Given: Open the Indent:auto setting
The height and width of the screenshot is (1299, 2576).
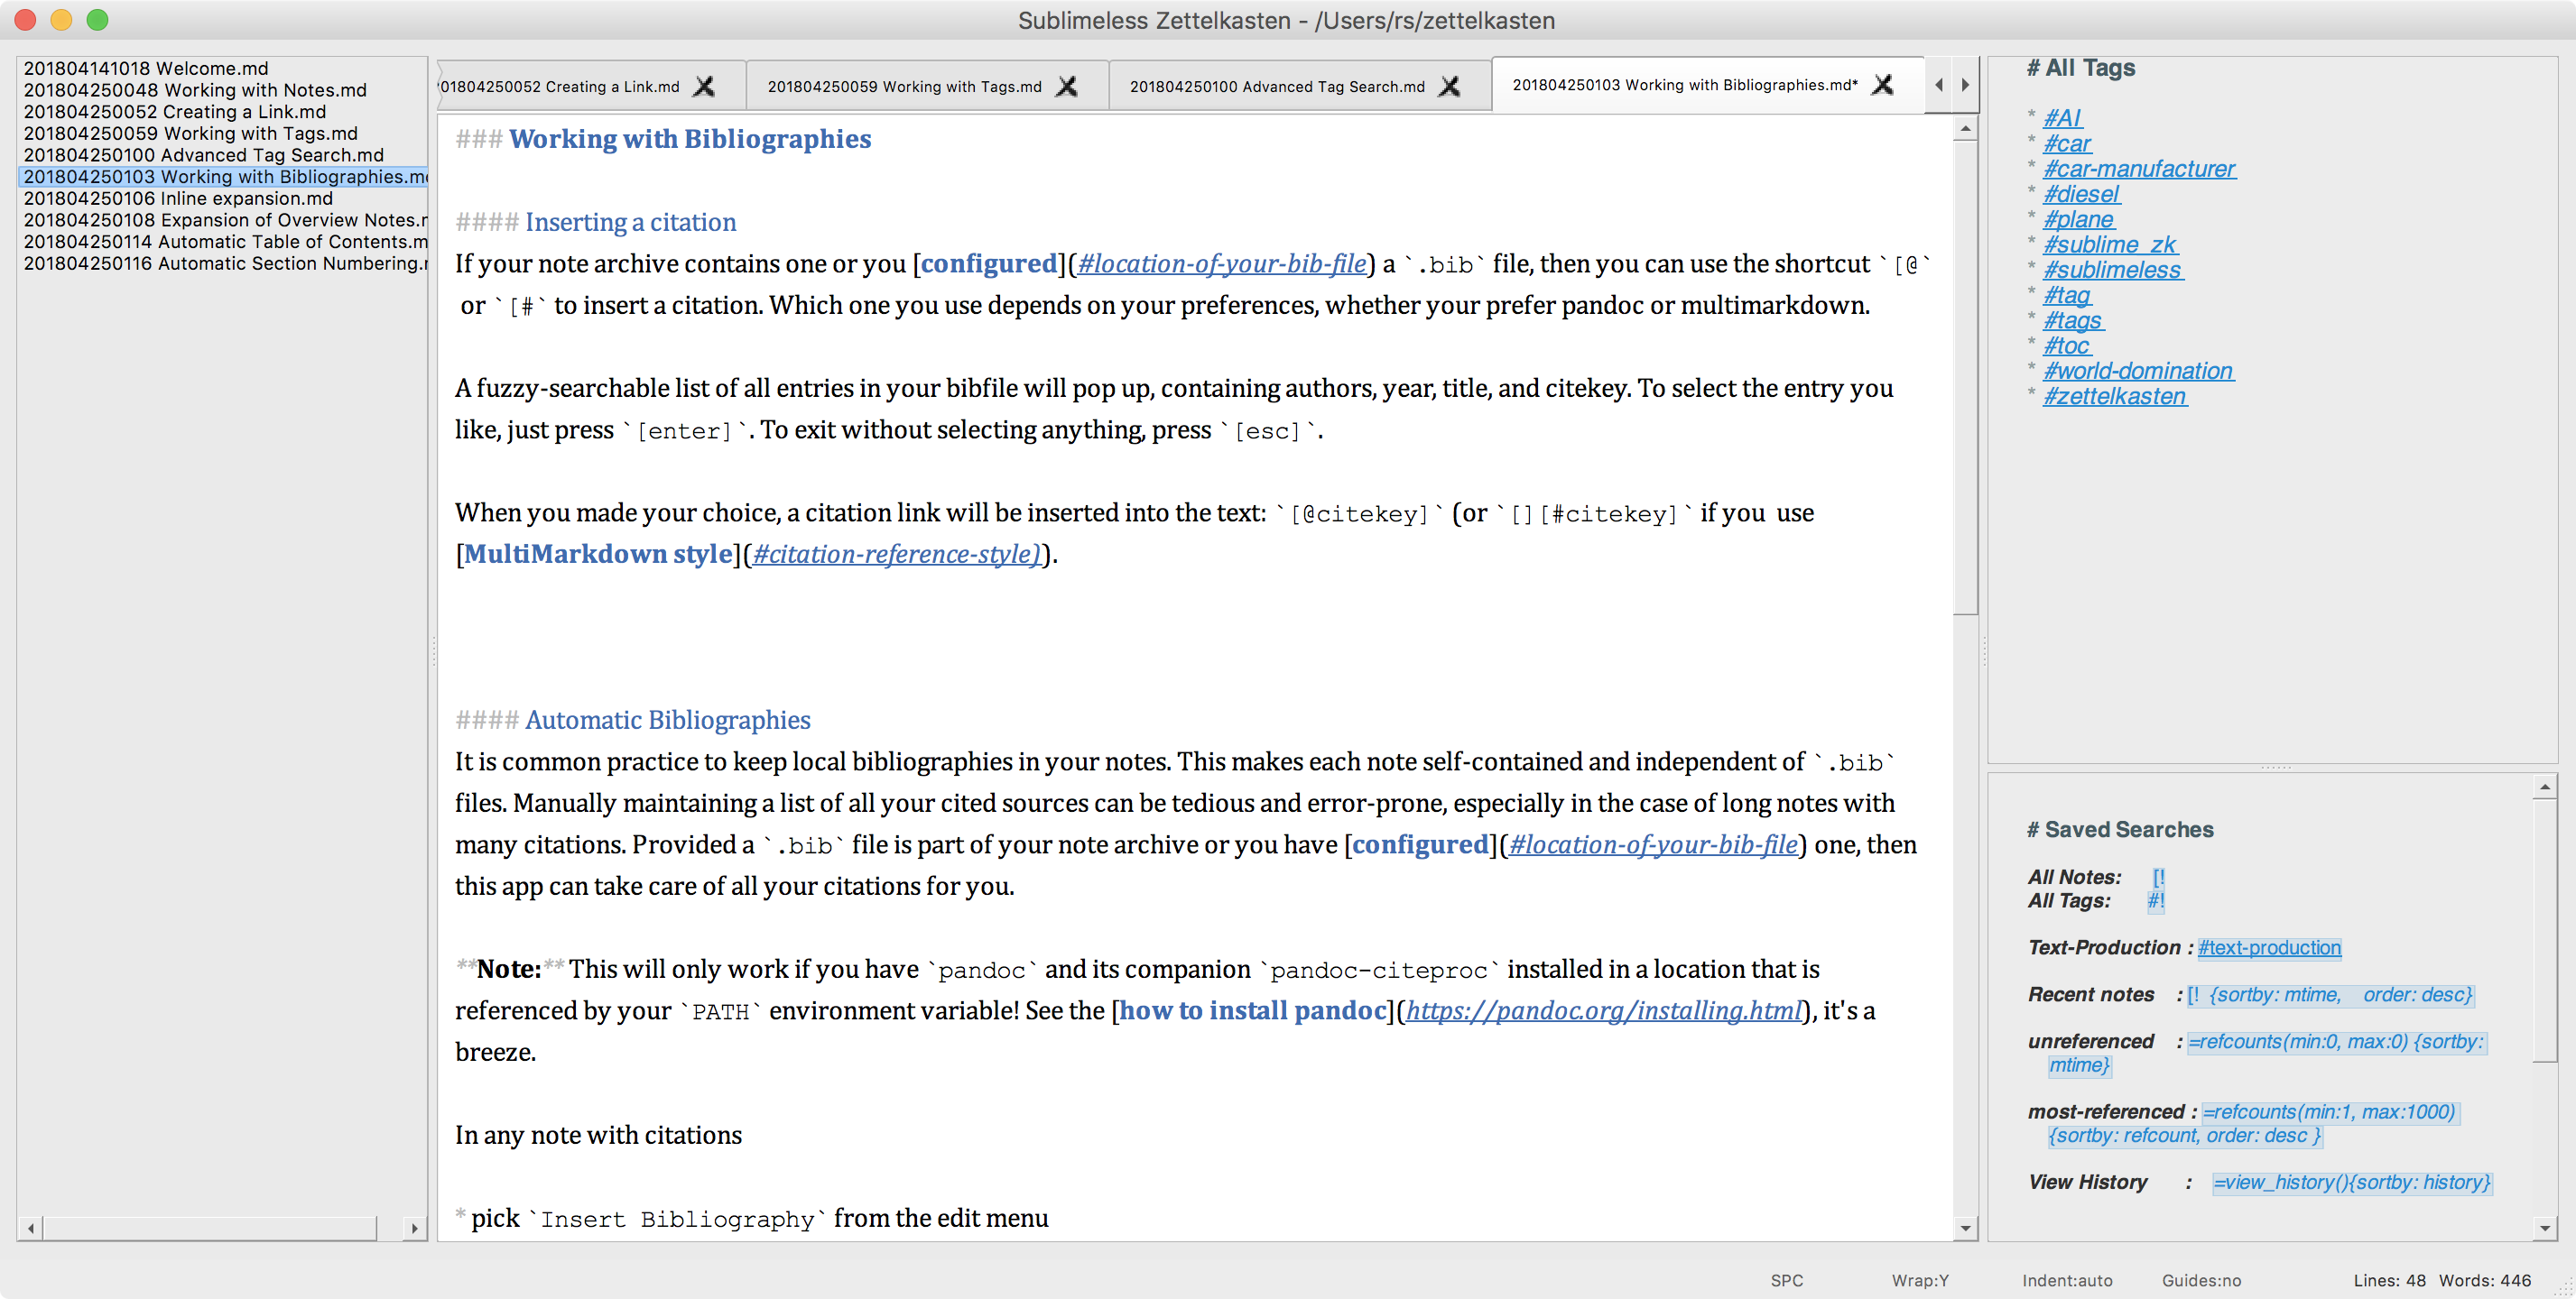Looking at the screenshot, I should tap(2066, 1280).
